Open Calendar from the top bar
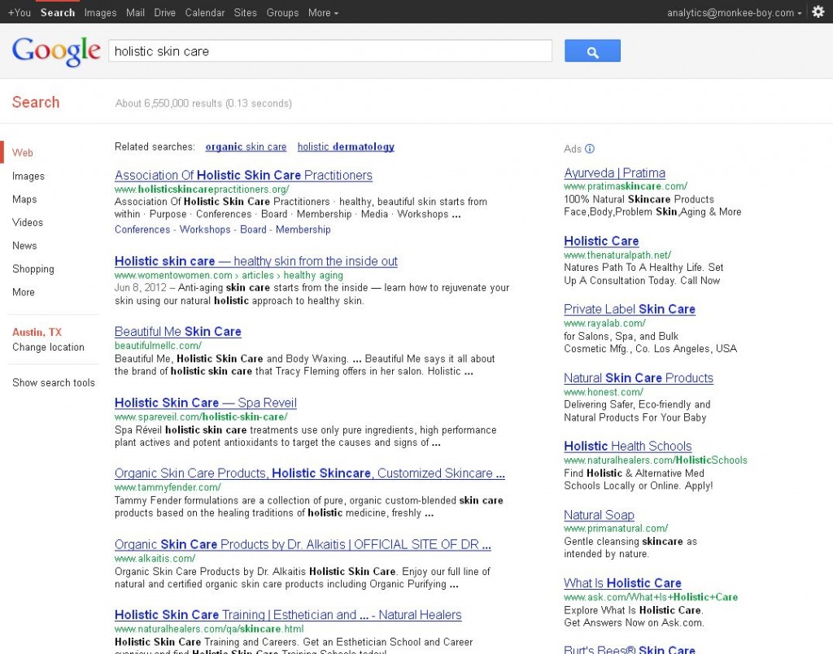This screenshot has height=654, width=833. point(204,12)
